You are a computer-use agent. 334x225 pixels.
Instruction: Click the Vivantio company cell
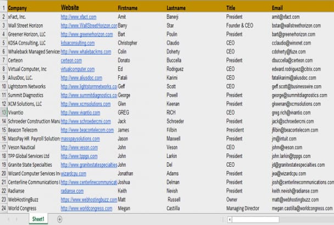point(34,113)
